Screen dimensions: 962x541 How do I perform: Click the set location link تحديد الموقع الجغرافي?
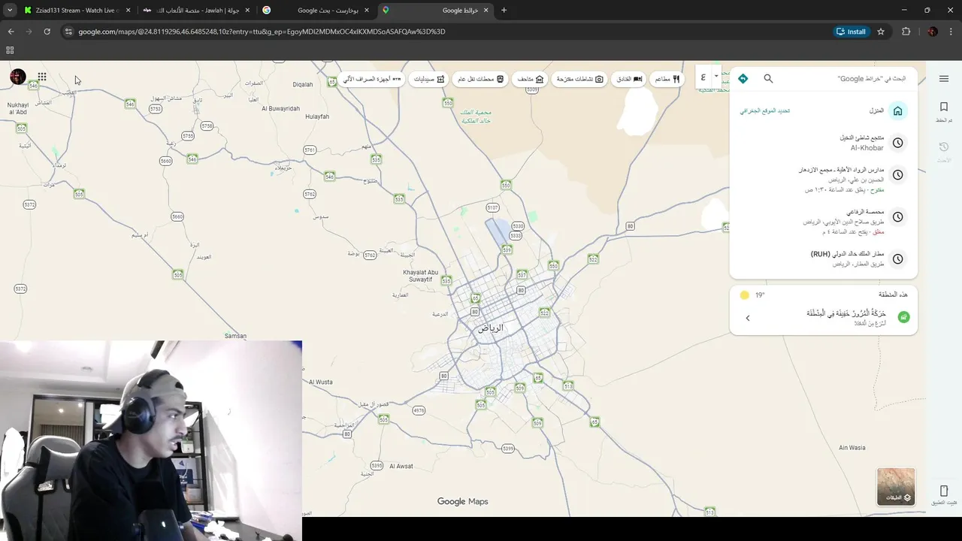coord(764,111)
